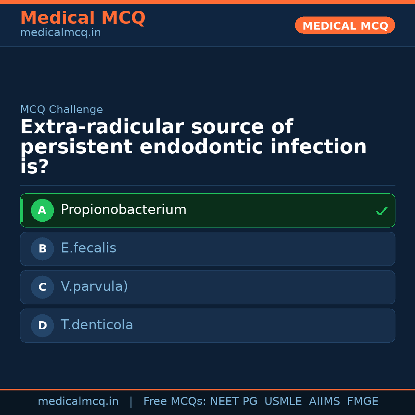
Task: Click the green letter A circle
Action: [x=42, y=210]
